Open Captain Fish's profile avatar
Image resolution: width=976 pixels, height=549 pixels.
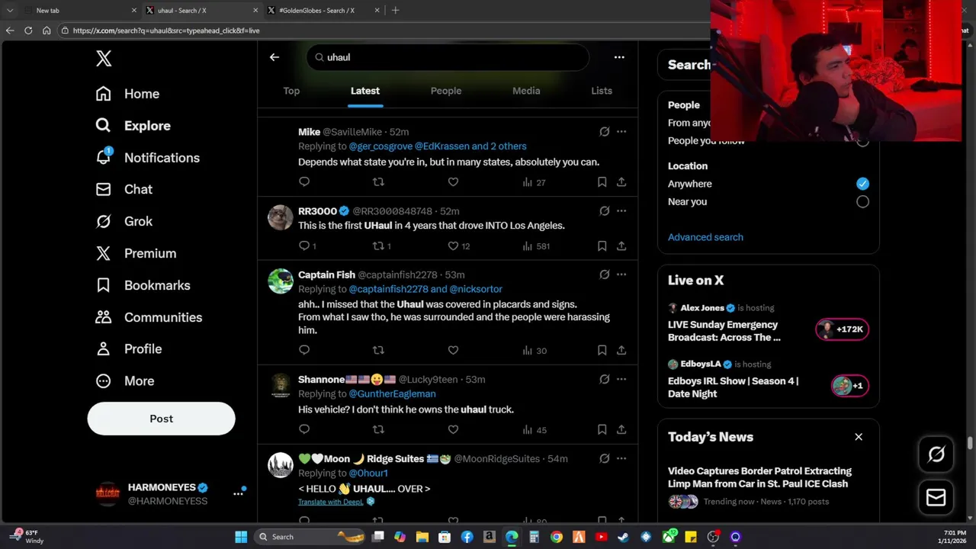pyautogui.click(x=281, y=281)
